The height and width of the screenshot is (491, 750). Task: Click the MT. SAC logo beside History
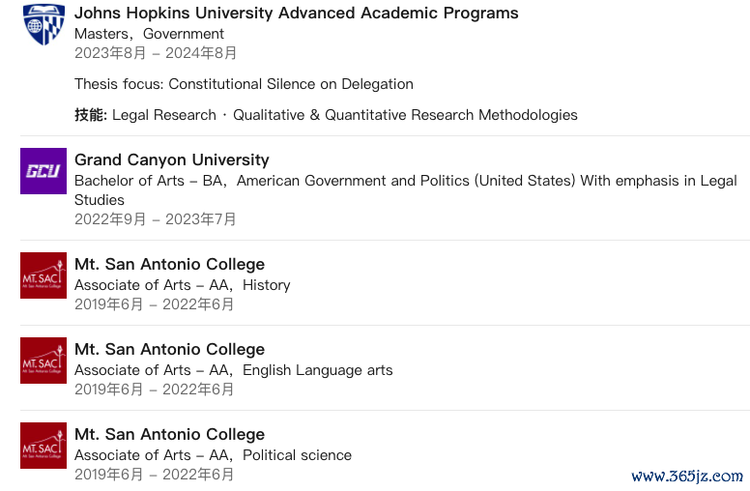[43, 275]
